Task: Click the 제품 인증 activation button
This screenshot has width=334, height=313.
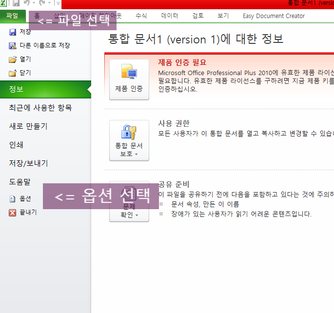Action: pos(129,79)
